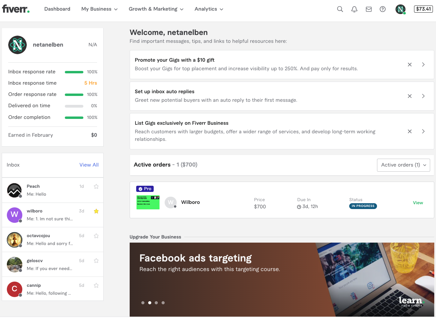Open the Fiverr logo home link
The width and height of the screenshot is (436, 318).
pyautogui.click(x=16, y=9)
